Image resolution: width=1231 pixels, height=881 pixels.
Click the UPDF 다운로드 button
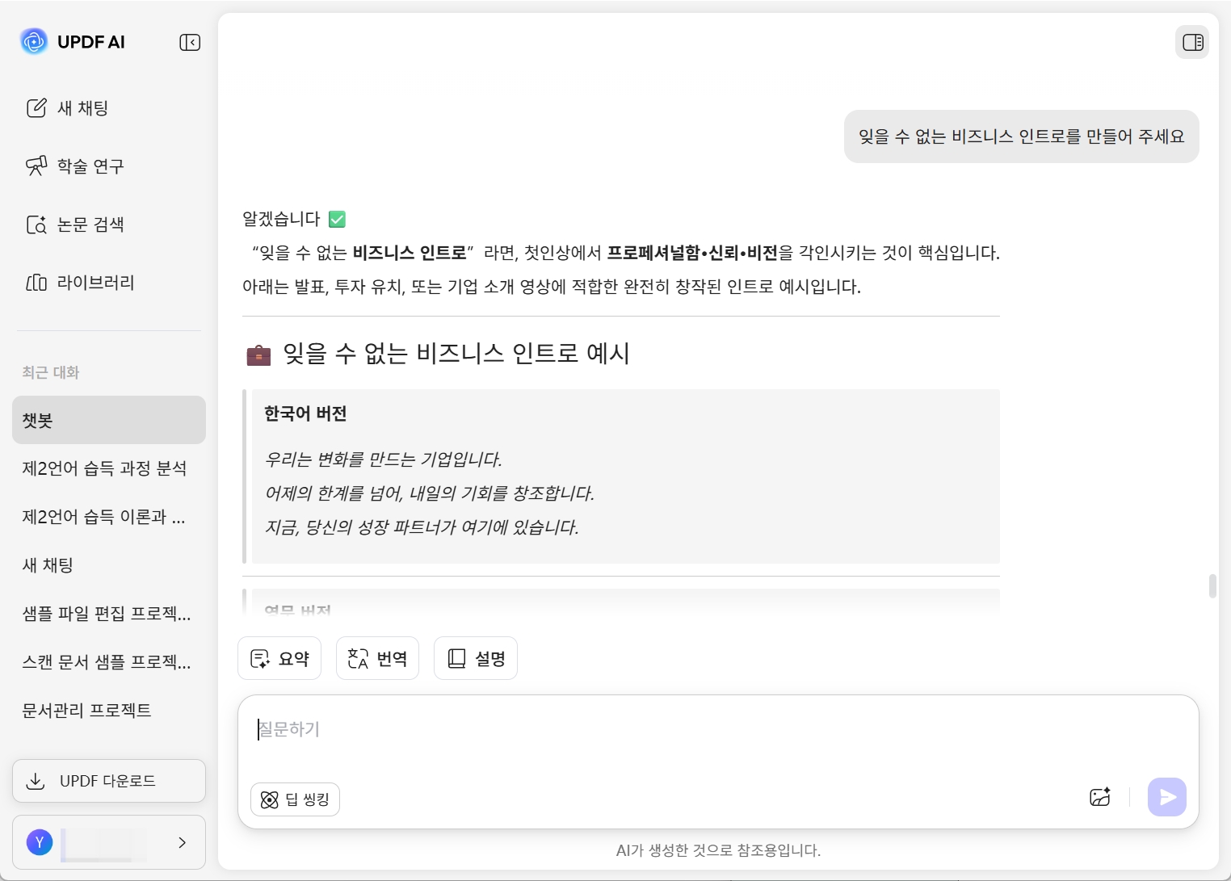click(x=109, y=781)
